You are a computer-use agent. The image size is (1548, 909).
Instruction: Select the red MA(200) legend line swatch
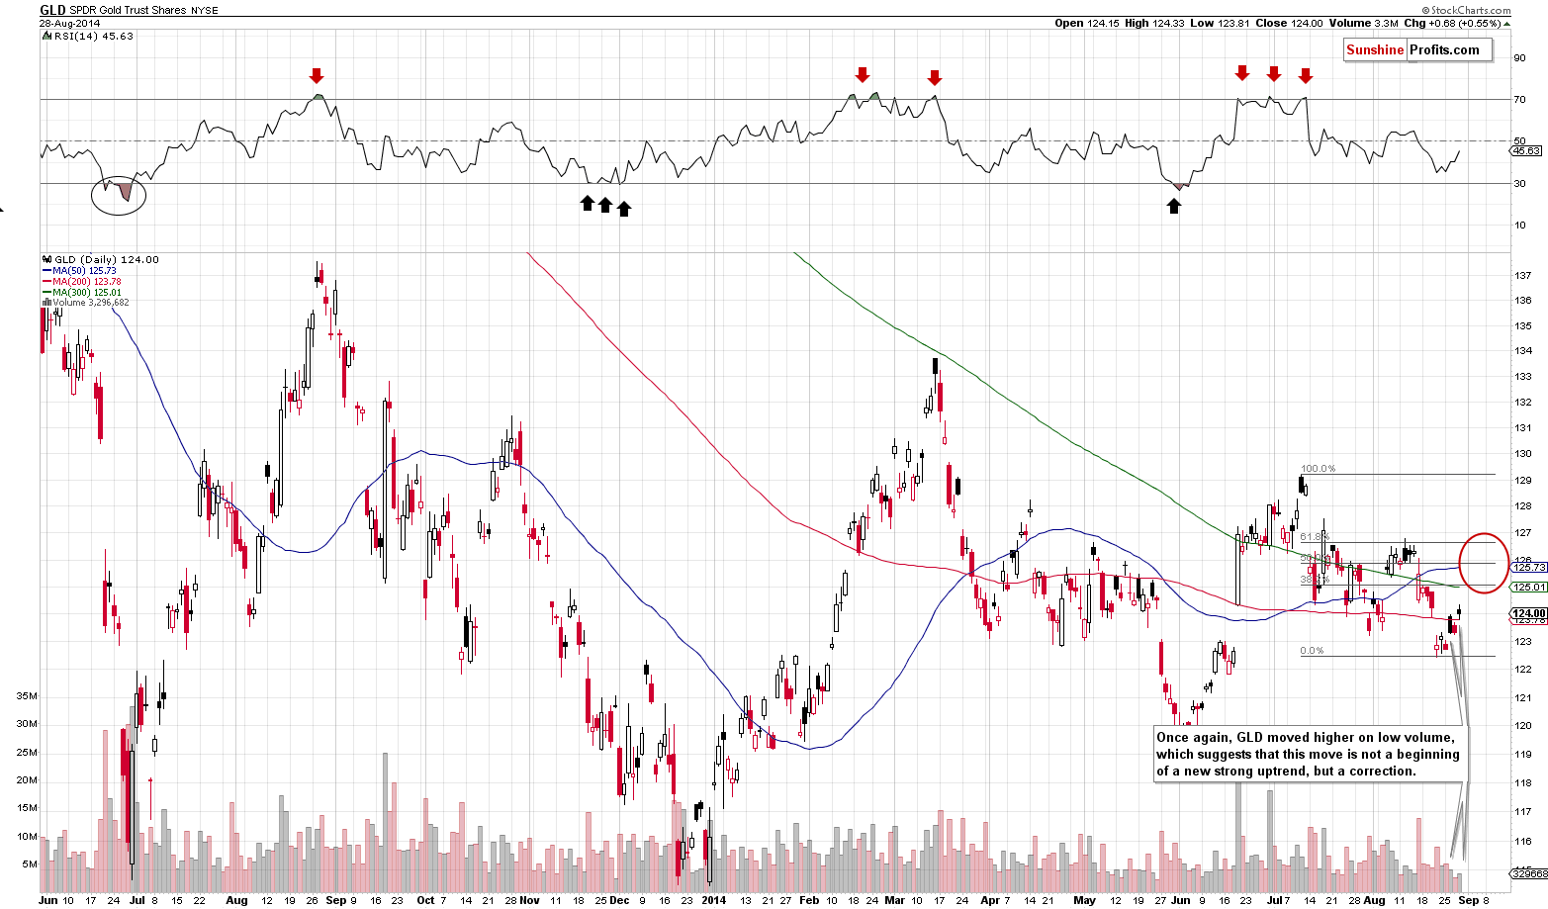point(46,281)
